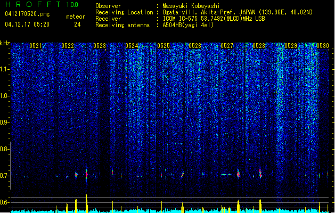Click the 0525 time marker
This screenshot has width=335, height=213.
tap(164, 46)
